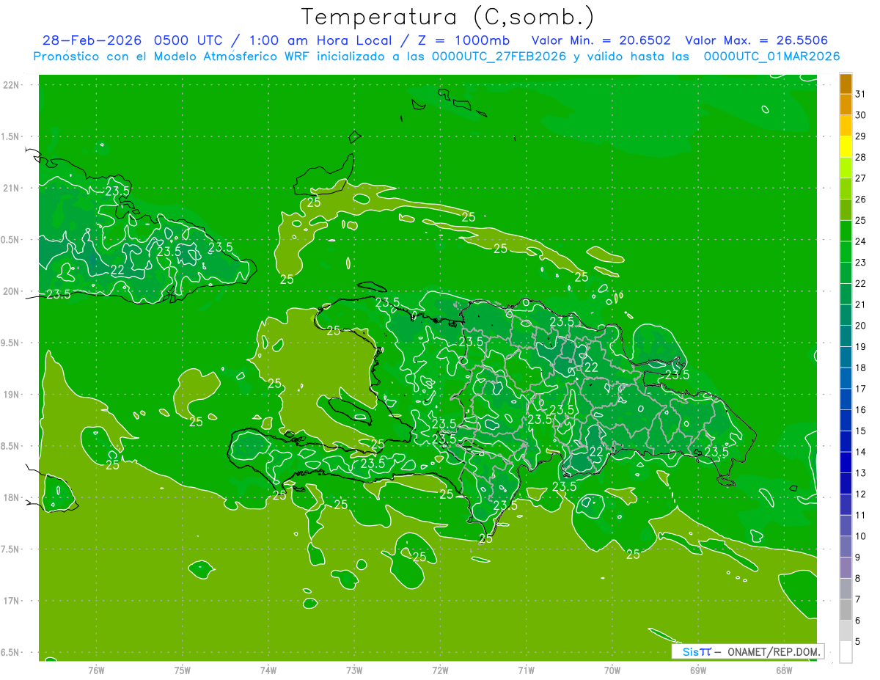Click the '73W' longitude axis label
This screenshot has height=680, width=880.
354,670
